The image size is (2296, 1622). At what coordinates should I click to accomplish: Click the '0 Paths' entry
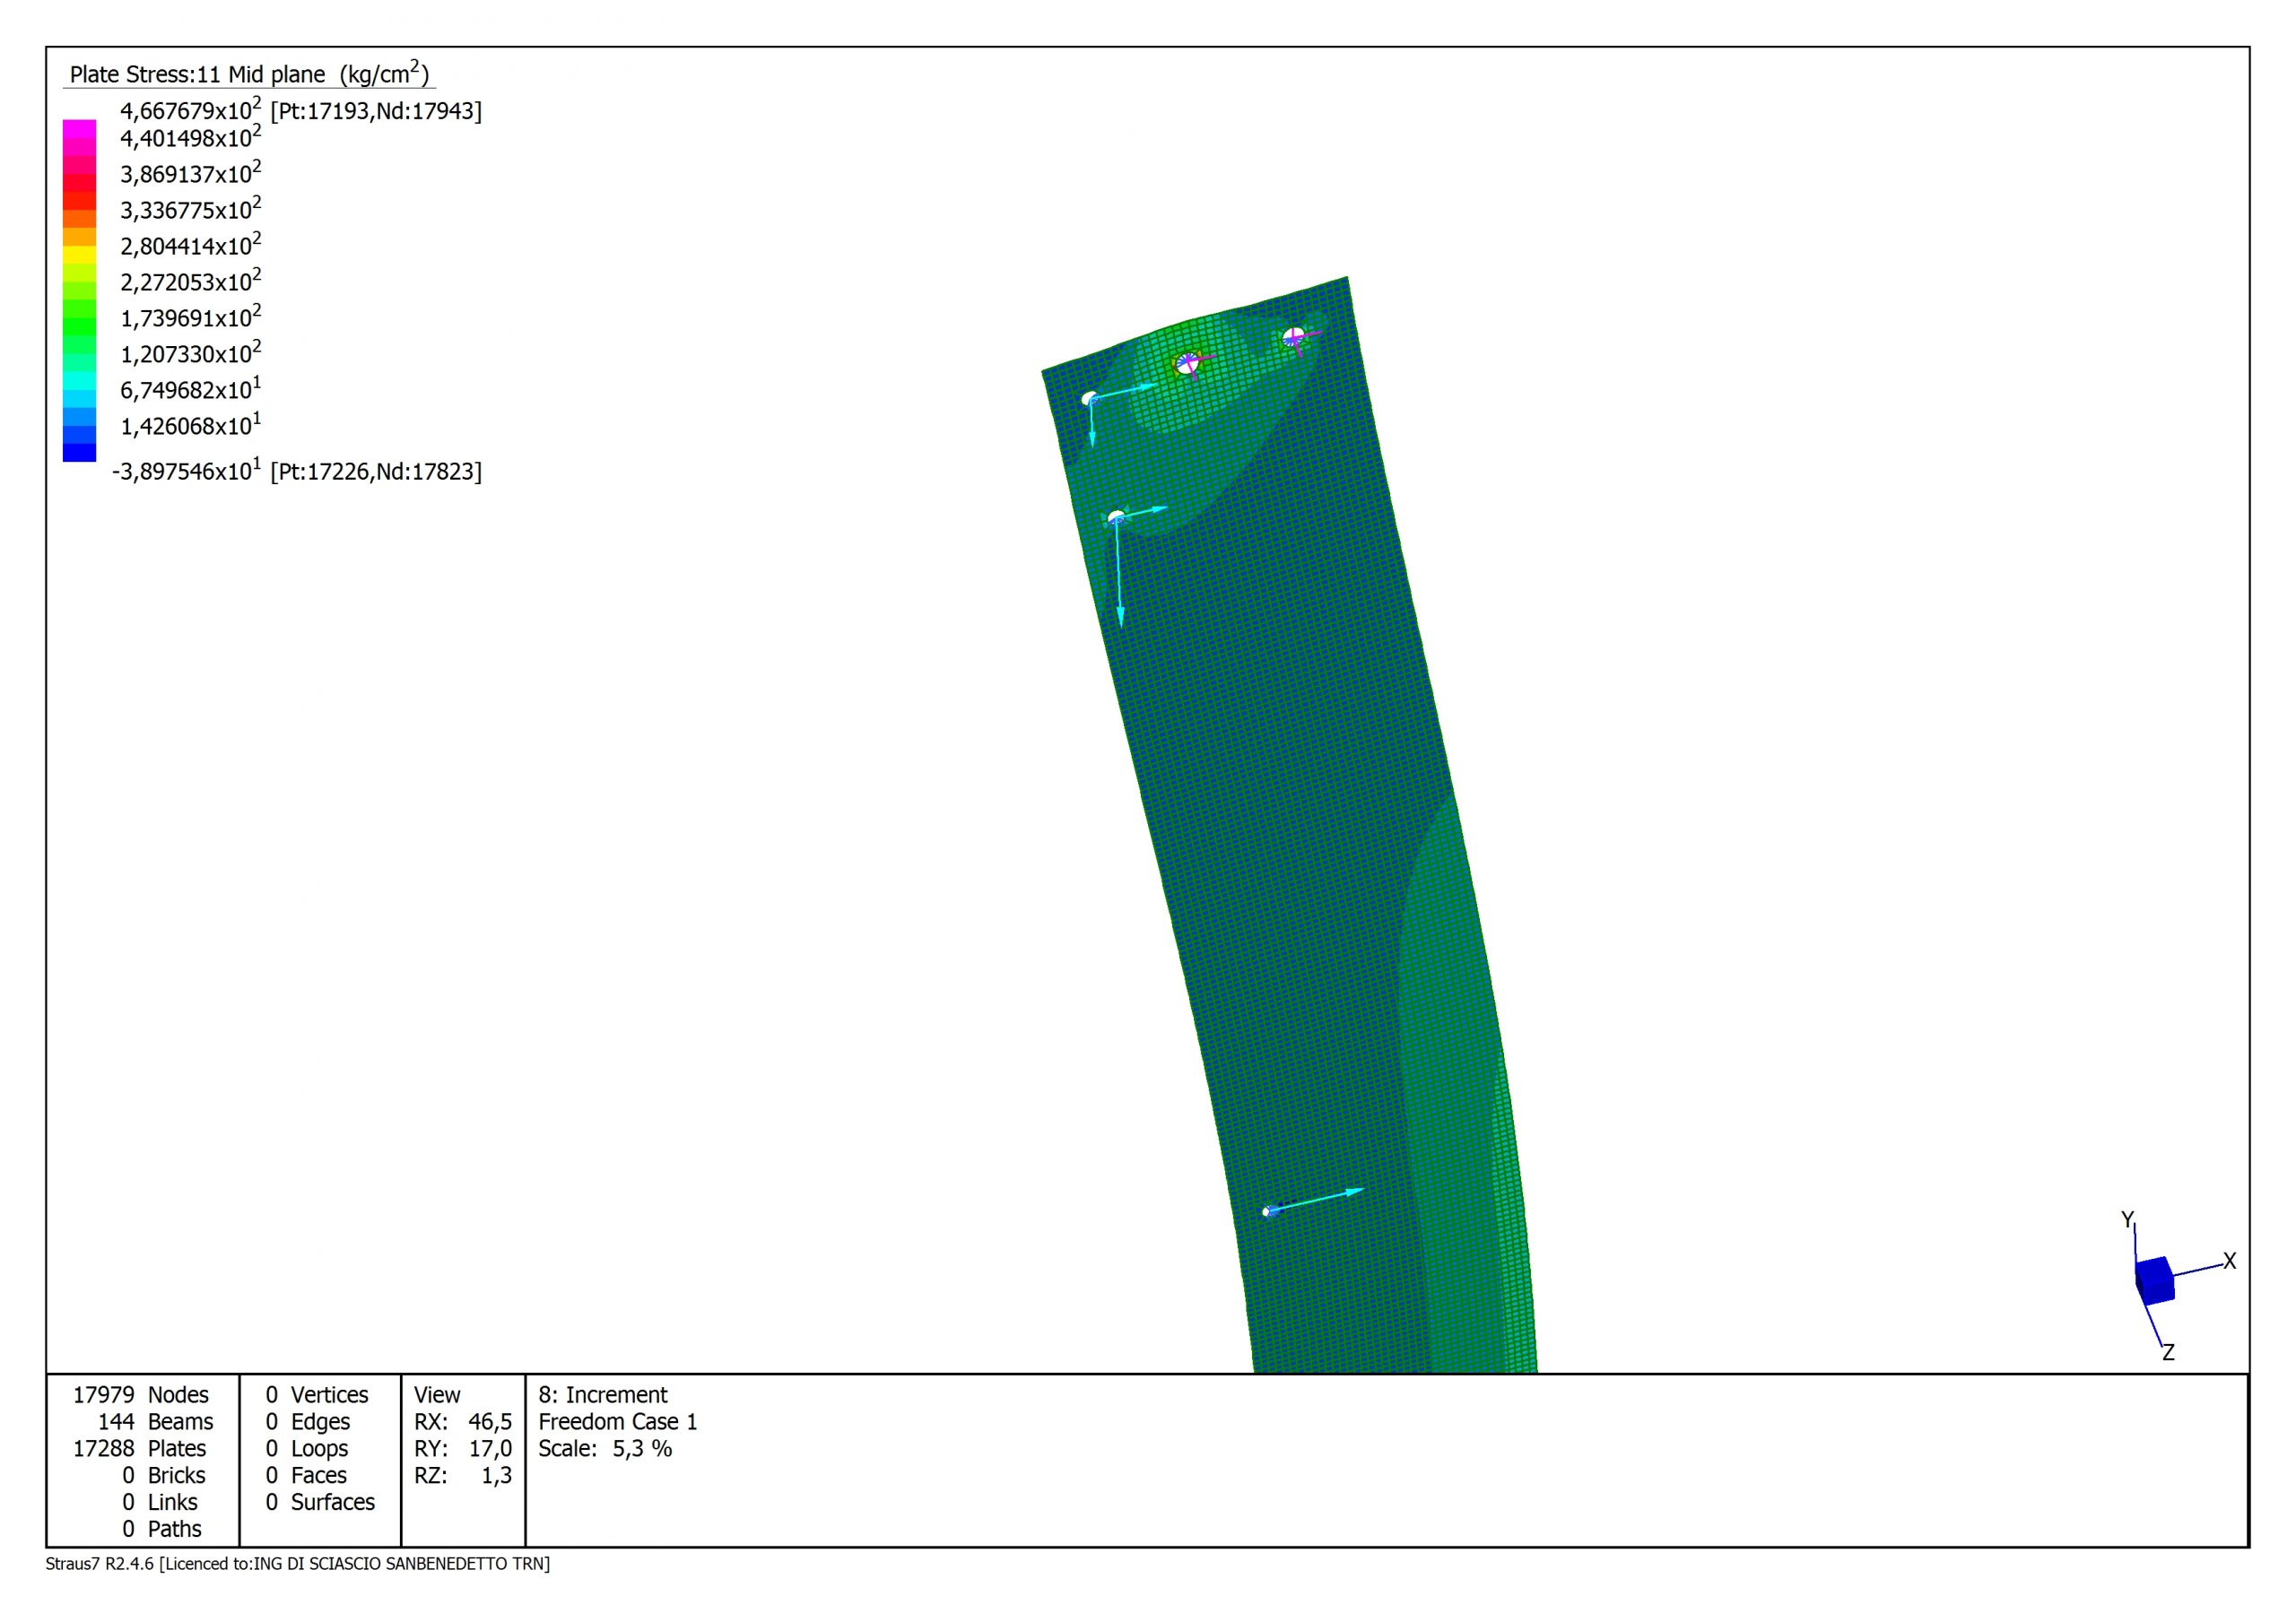162,1530
